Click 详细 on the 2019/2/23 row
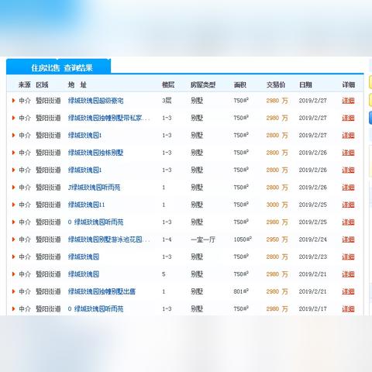This screenshot has height=372, width=372. pyautogui.click(x=348, y=257)
